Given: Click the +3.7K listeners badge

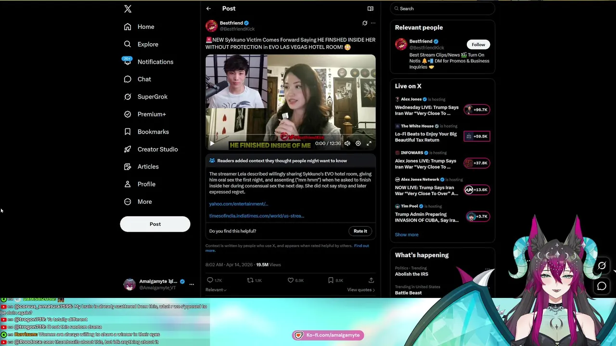Looking at the screenshot, I should (477, 216).
